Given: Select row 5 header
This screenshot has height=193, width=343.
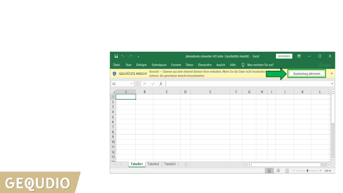Looking at the screenshot, I should (x=113, y=117).
